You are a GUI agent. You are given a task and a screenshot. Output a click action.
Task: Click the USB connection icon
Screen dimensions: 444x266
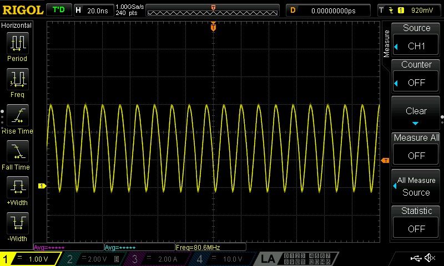(x=416, y=258)
